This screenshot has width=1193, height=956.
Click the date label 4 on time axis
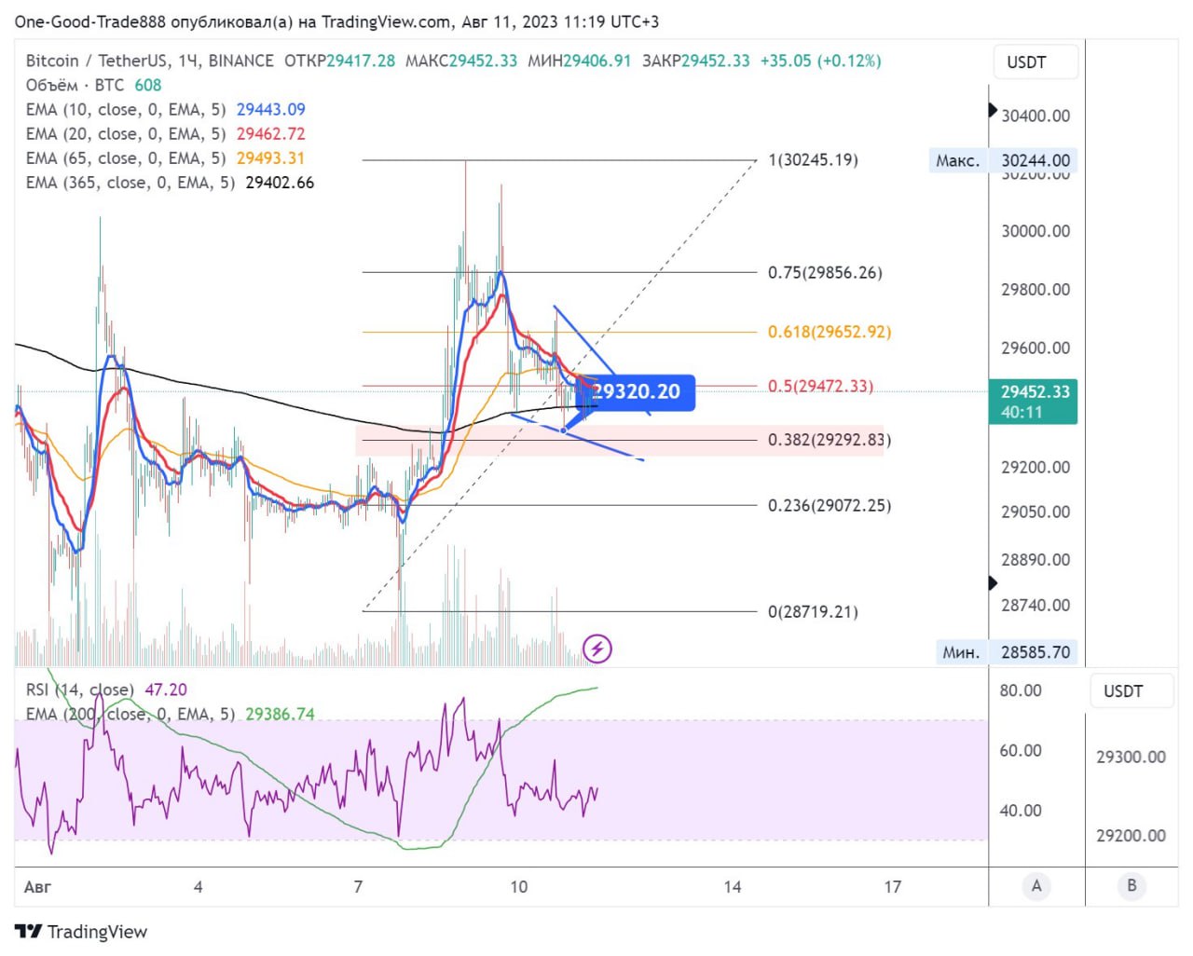(x=198, y=887)
